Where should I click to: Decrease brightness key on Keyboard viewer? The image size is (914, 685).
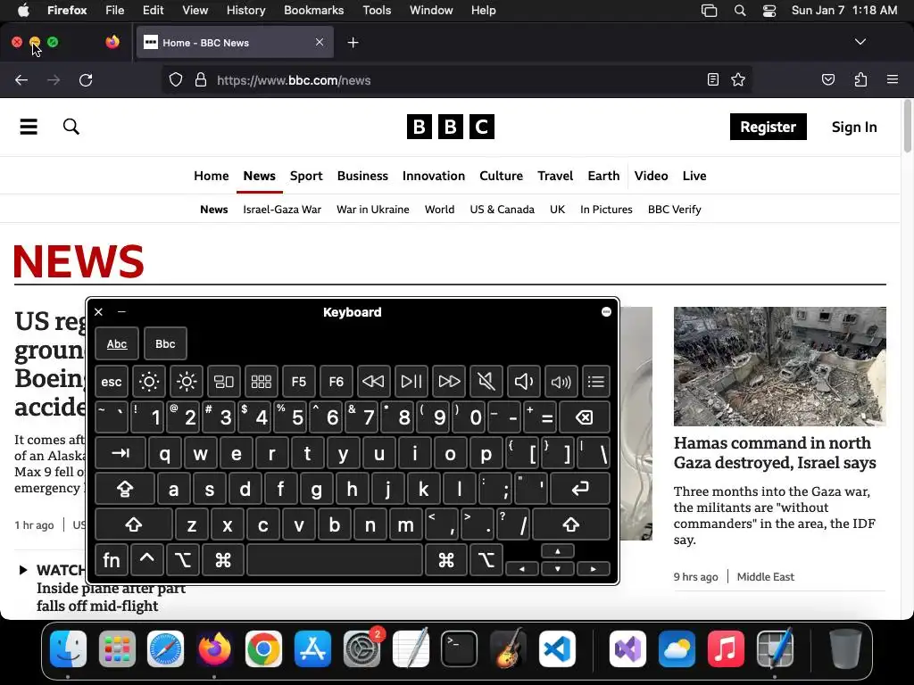click(149, 382)
